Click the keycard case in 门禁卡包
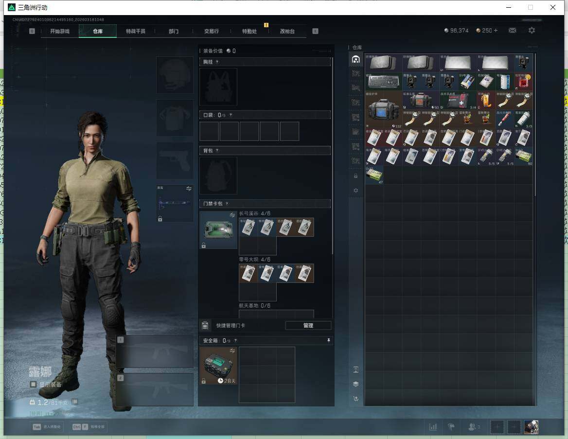This screenshot has width=568, height=439. point(218,229)
